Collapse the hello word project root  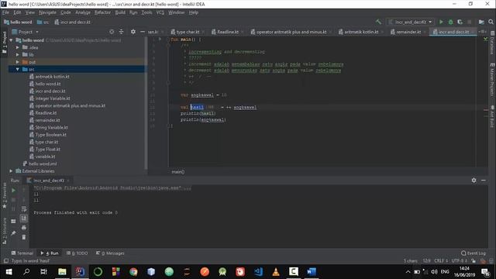[12, 40]
